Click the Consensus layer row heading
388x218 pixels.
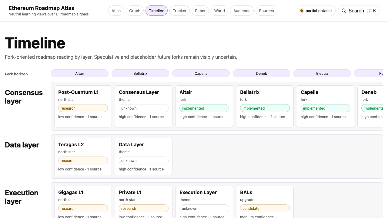24,97
